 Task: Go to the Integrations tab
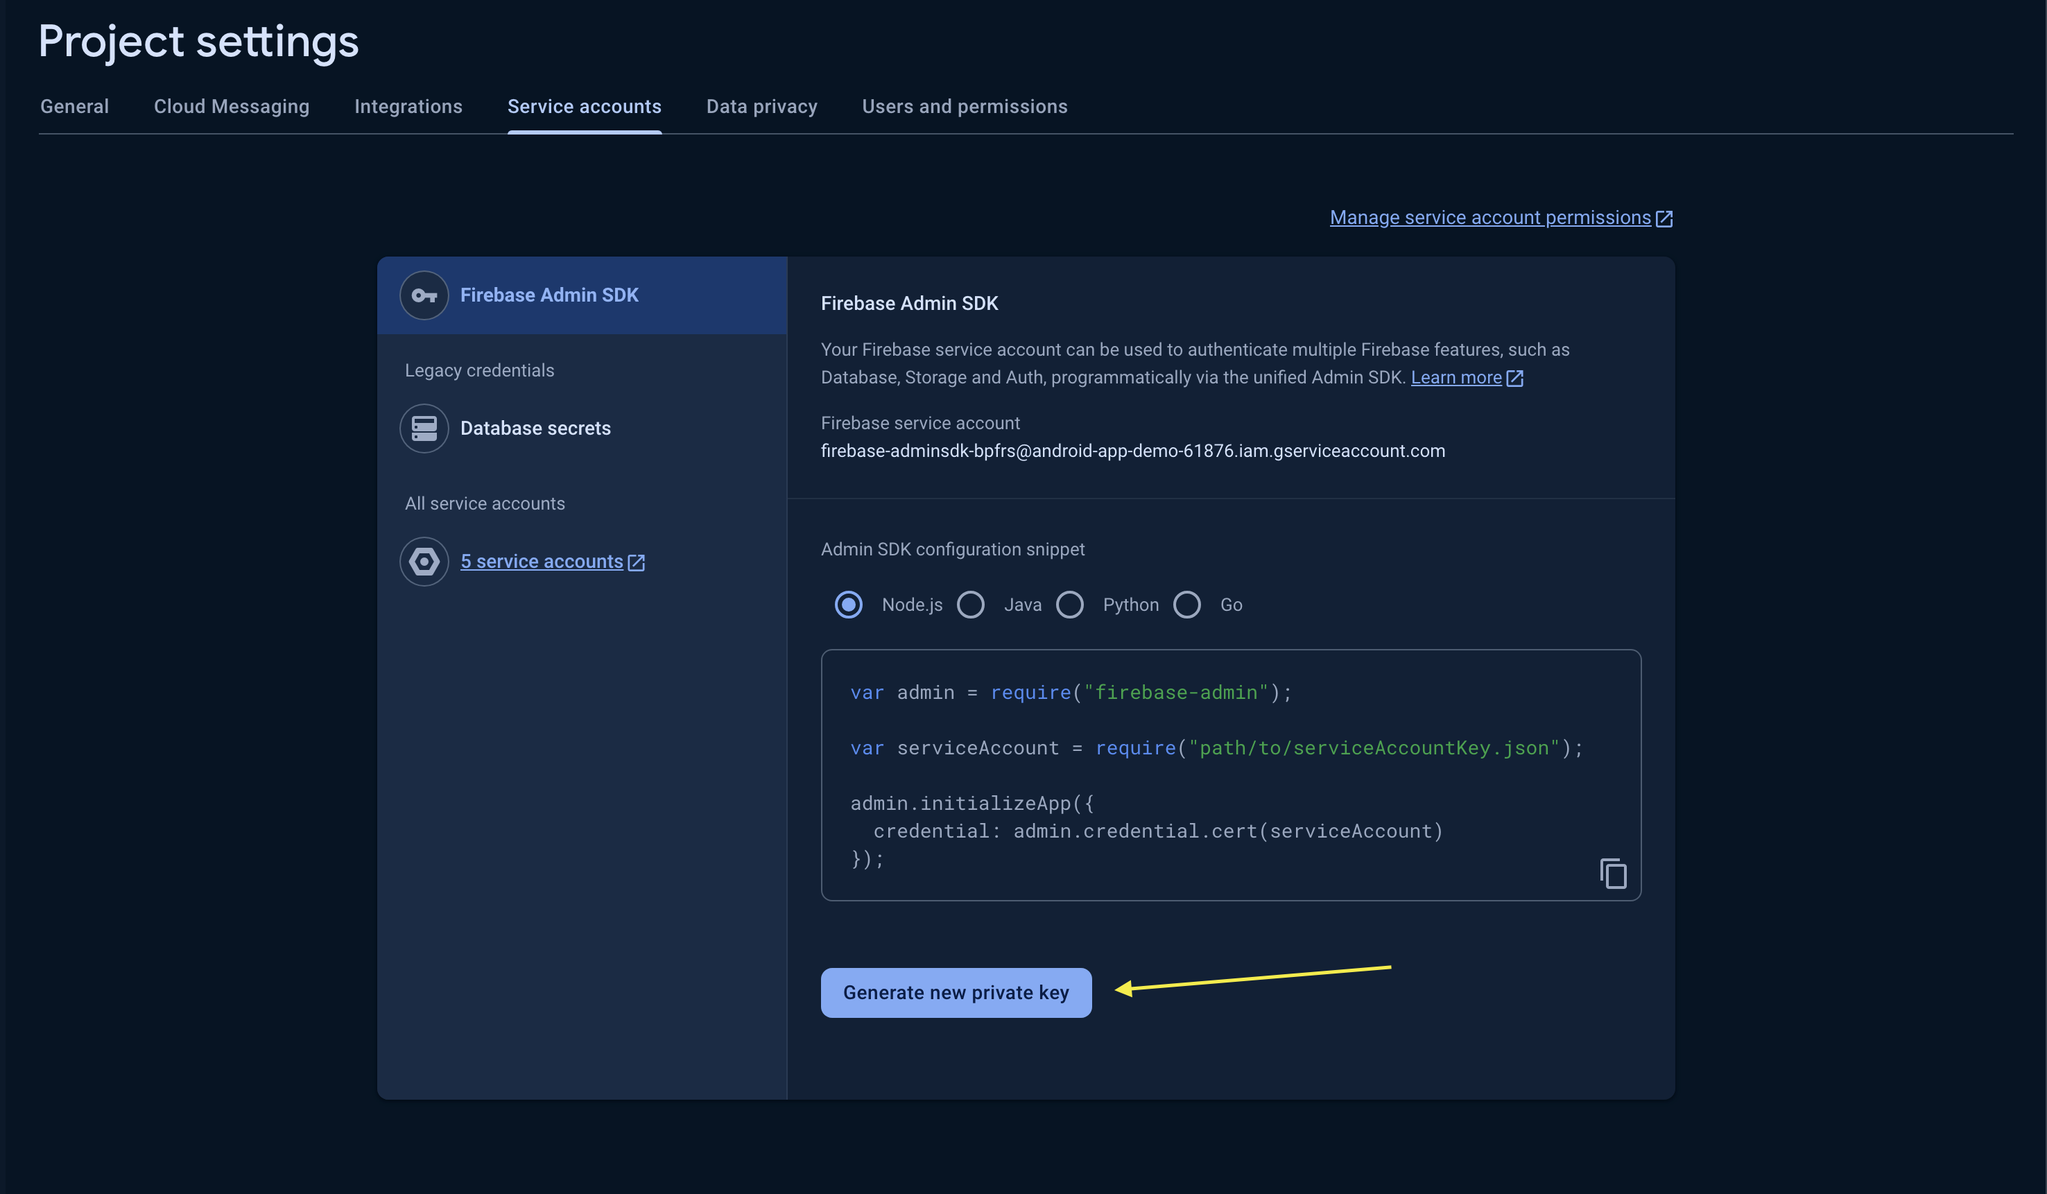pos(408,106)
